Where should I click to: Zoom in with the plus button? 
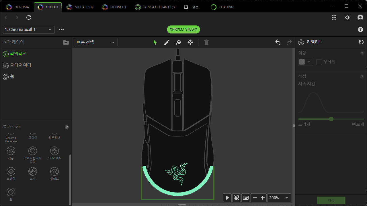coord(262,198)
